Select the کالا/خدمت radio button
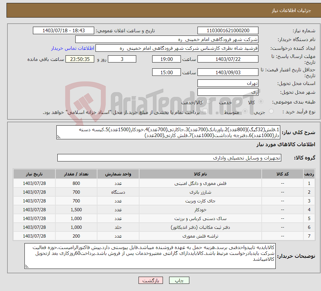 coord(209,102)
